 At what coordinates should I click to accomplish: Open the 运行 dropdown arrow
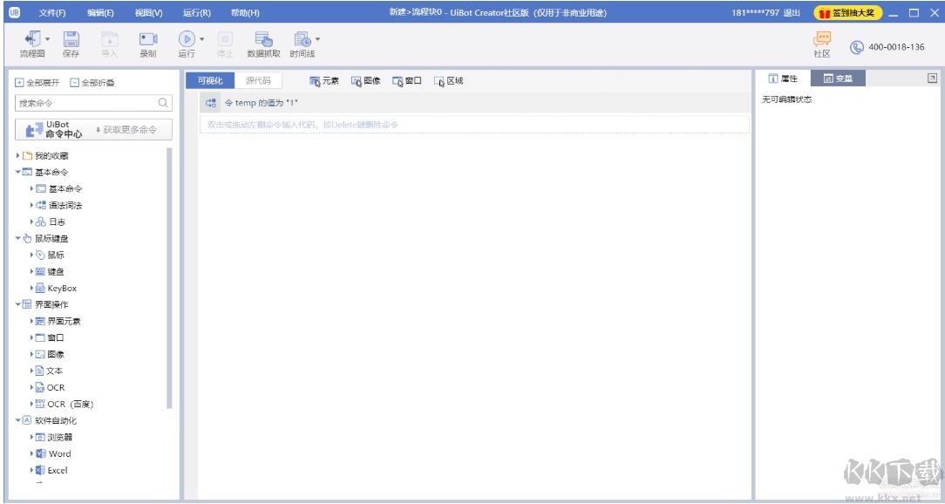pos(202,39)
